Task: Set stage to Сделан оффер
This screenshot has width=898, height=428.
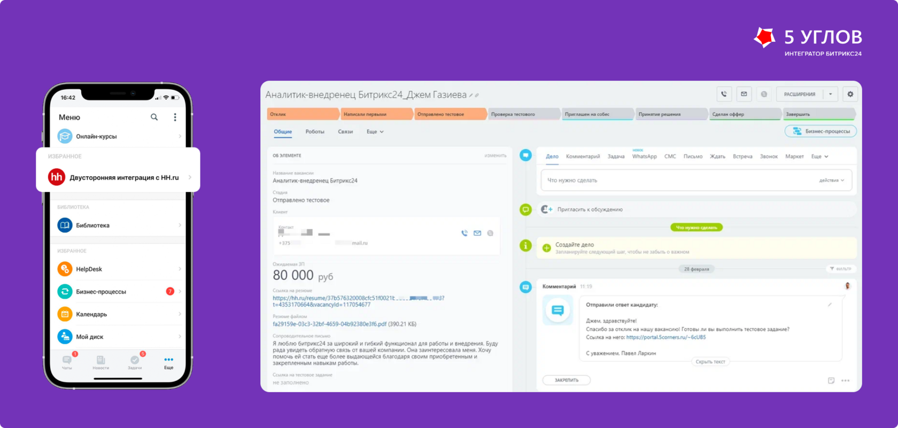Action: (x=746, y=114)
